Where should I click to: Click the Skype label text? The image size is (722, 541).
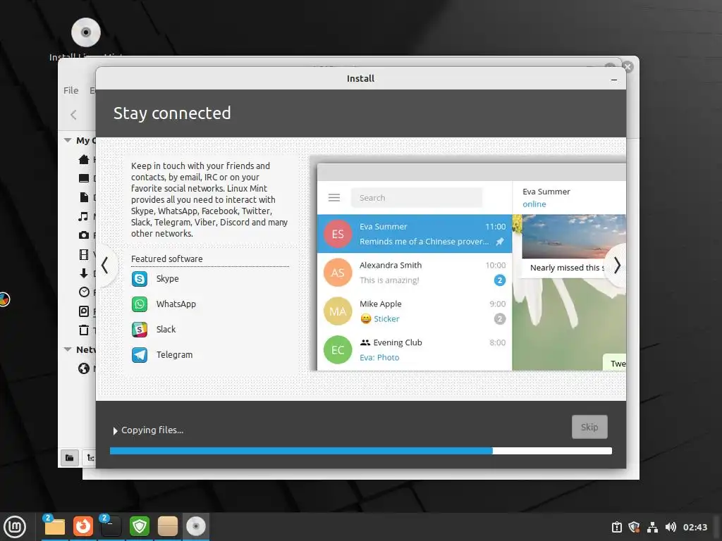168,279
